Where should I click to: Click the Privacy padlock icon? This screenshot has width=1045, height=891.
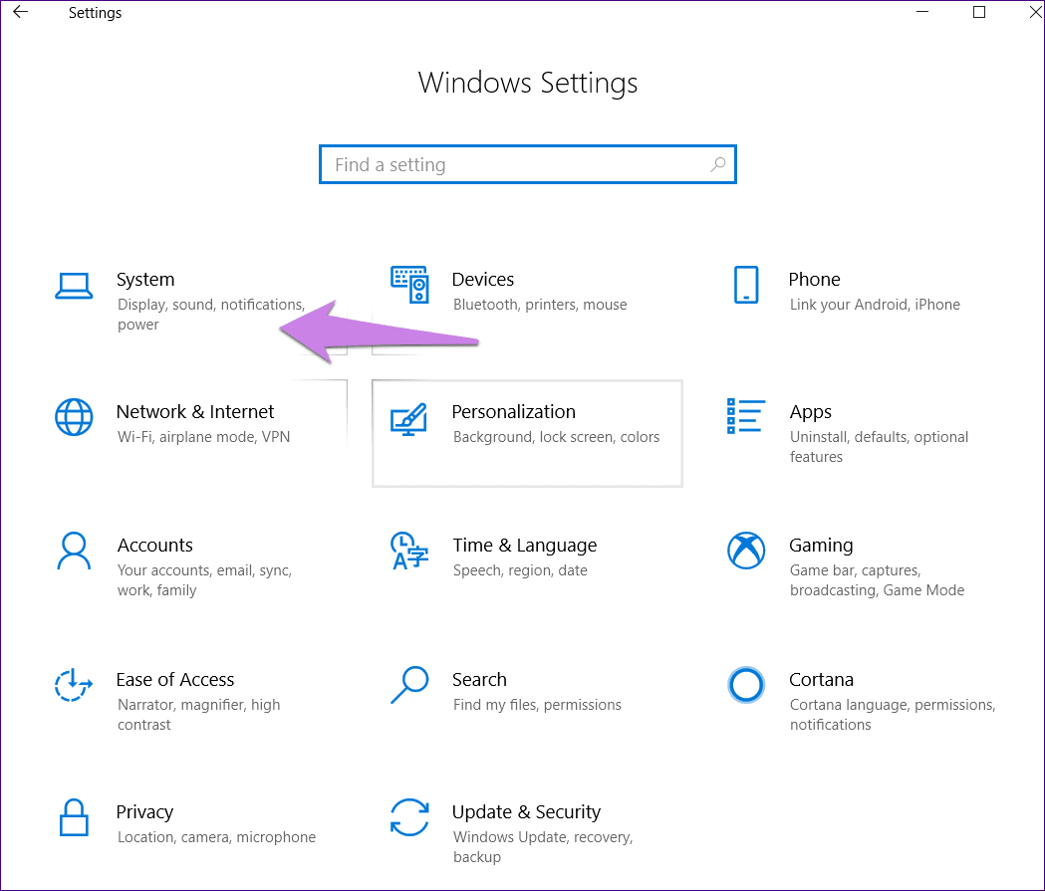click(74, 817)
